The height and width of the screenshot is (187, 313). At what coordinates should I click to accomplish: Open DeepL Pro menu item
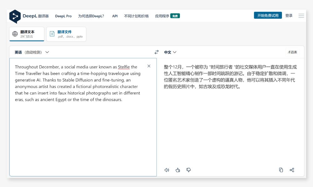tap(63, 16)
